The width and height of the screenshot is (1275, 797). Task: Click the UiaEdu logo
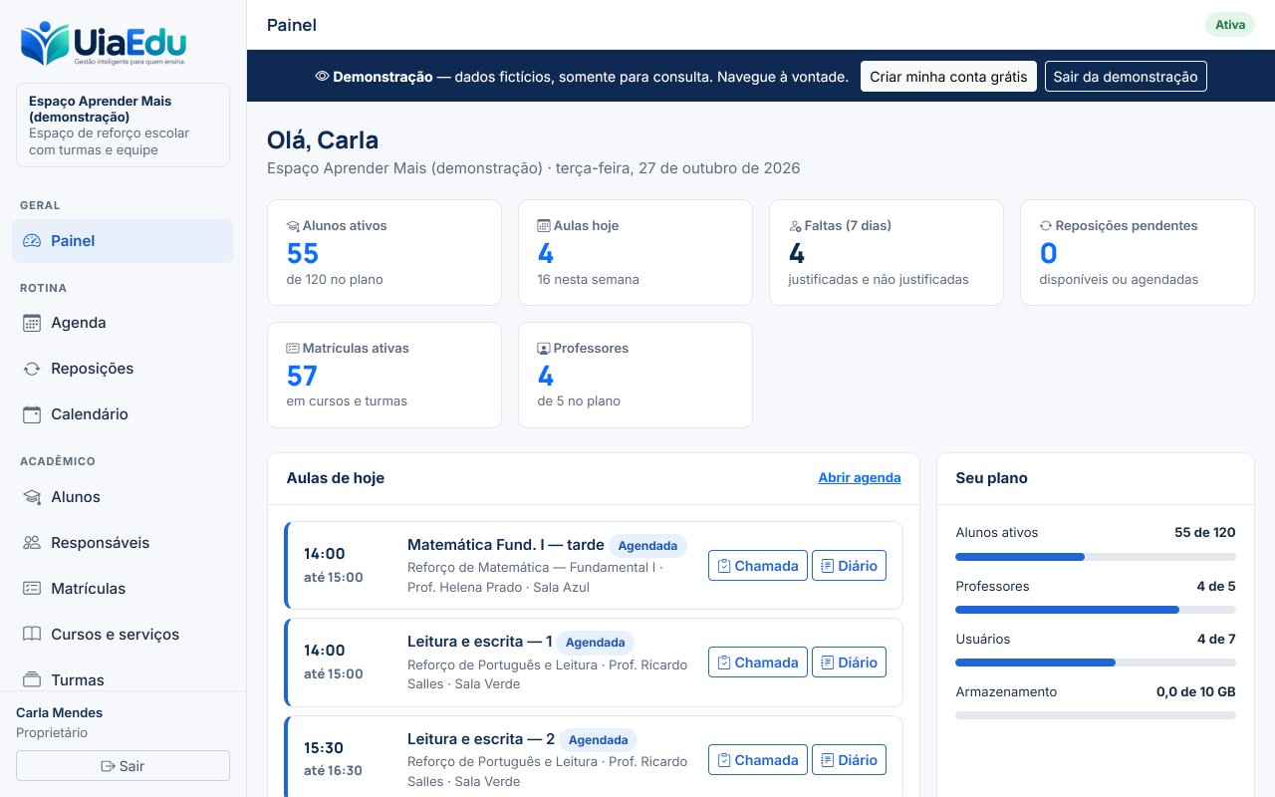pyautogui.click(x=104, y=44)
